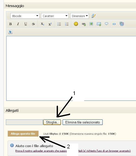Apply underline formatting
This screenshot has height=156, width=136.
click(x=26, y=24)
